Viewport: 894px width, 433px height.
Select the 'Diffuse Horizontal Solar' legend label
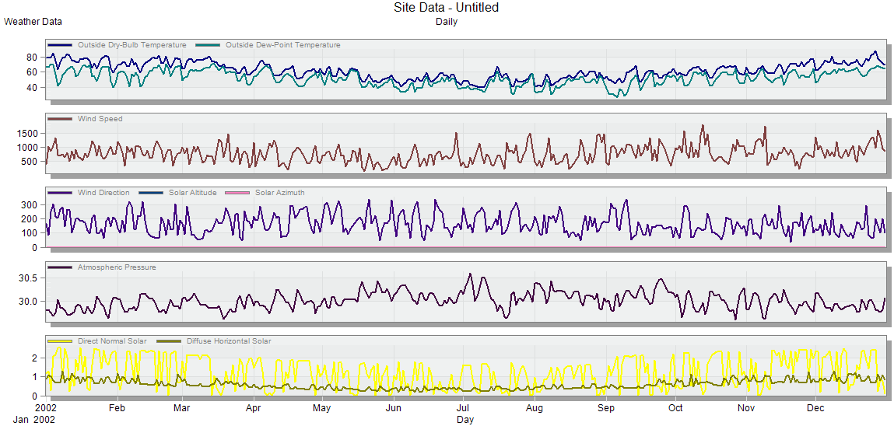click(x=229, y=341)
